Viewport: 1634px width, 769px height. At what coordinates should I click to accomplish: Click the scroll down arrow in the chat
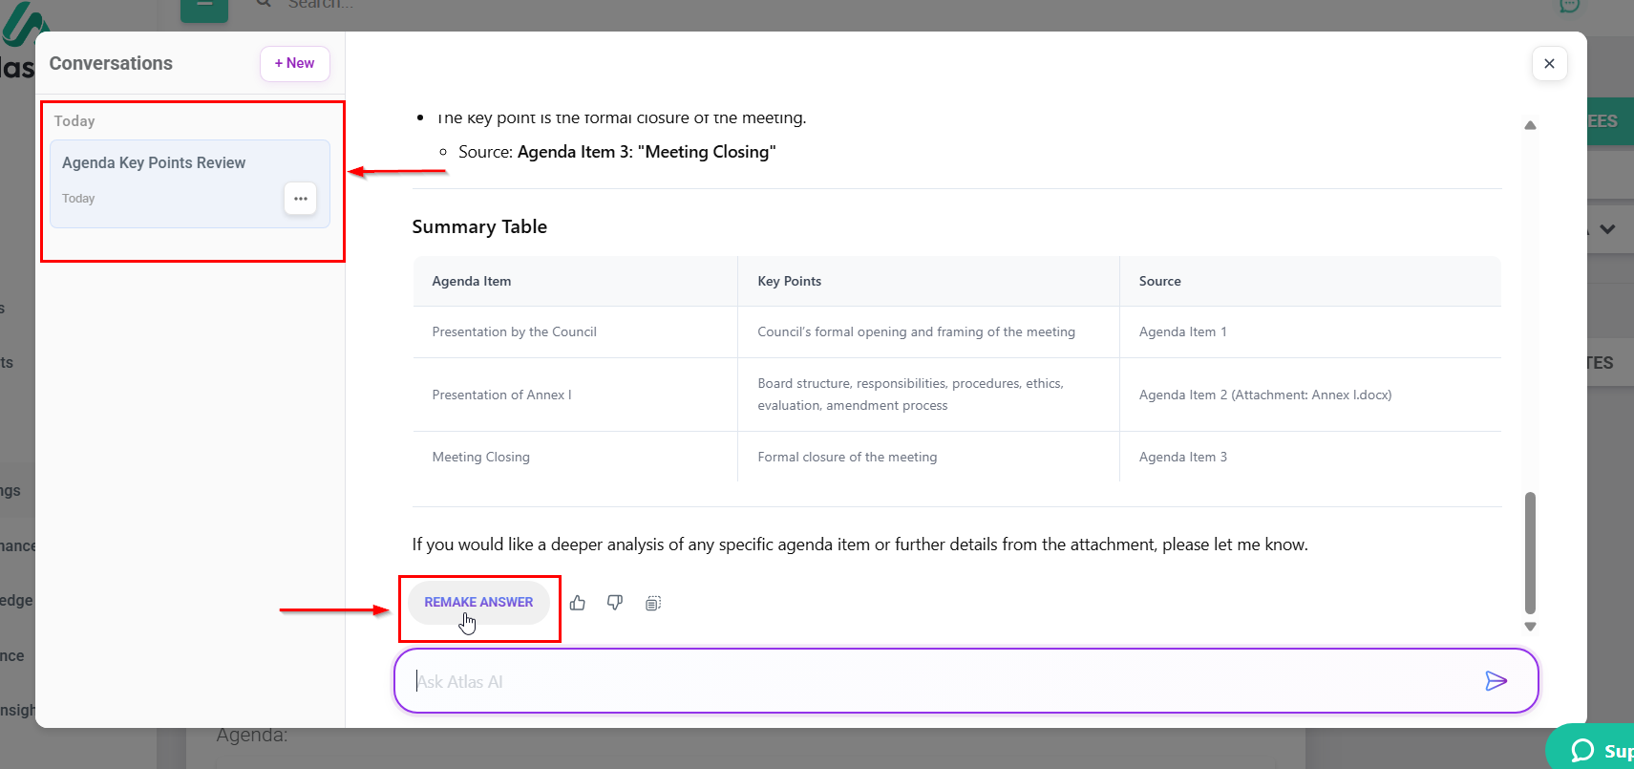point(1530,627)
